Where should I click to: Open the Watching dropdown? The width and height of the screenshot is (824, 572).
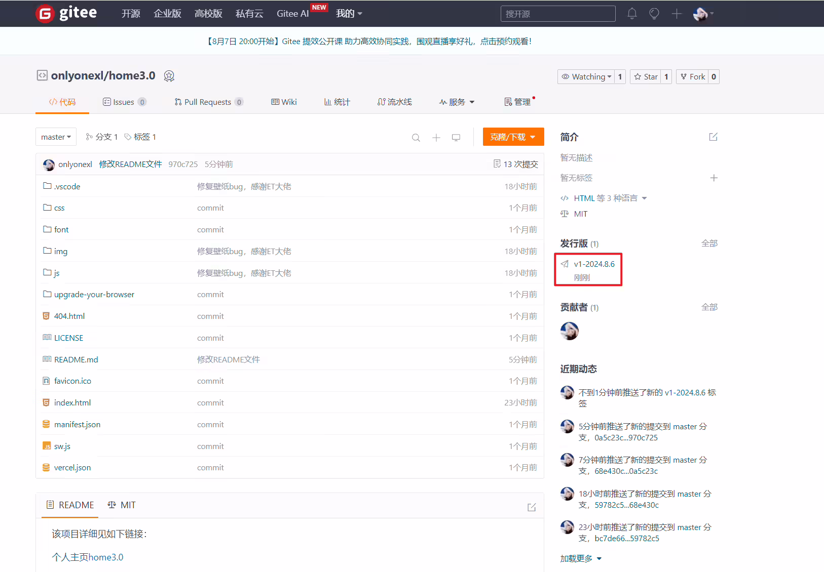pos(586,76)
